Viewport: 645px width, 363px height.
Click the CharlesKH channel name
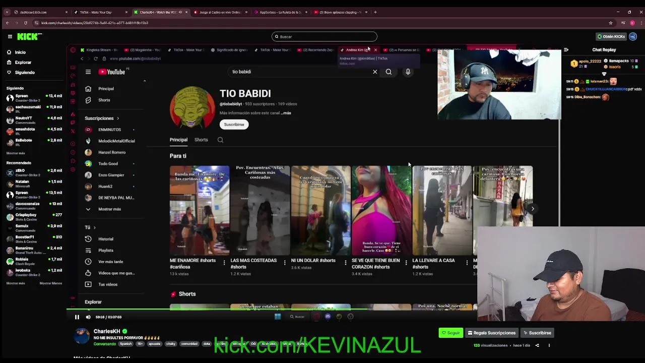point(107,331)
